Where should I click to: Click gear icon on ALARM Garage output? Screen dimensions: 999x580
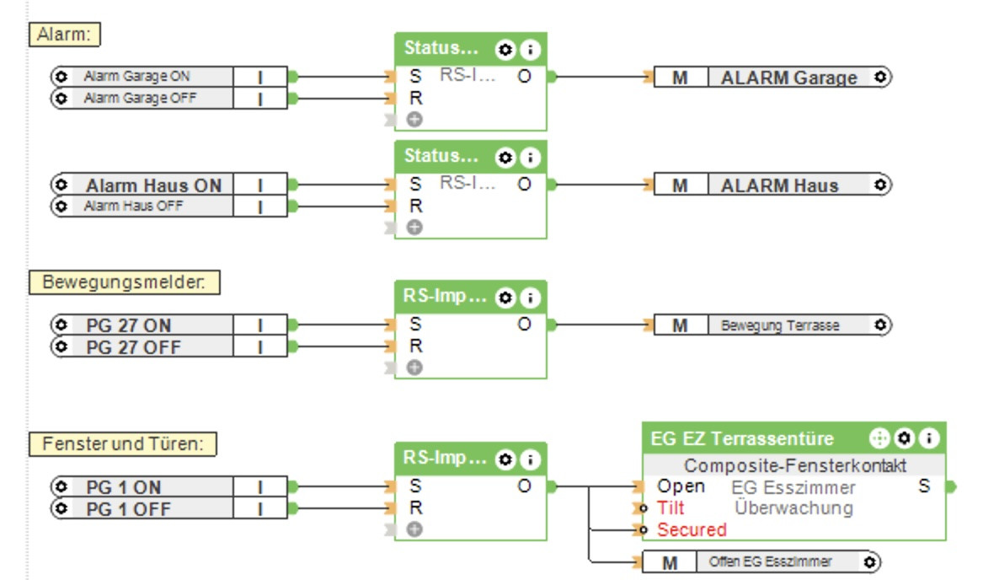pos(880,77)
